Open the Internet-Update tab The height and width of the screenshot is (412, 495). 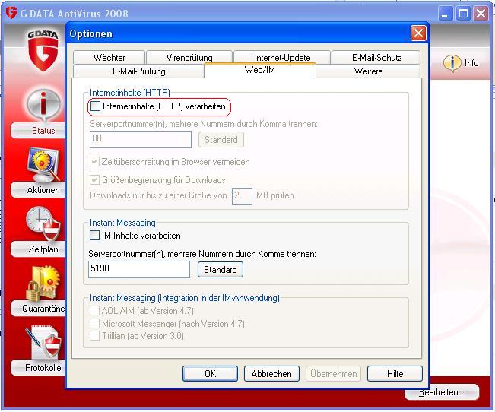click(282, 58)
